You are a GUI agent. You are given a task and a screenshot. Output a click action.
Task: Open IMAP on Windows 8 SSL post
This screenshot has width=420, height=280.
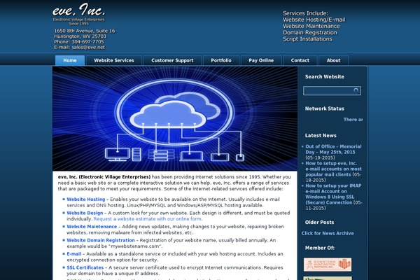point(333,194)
